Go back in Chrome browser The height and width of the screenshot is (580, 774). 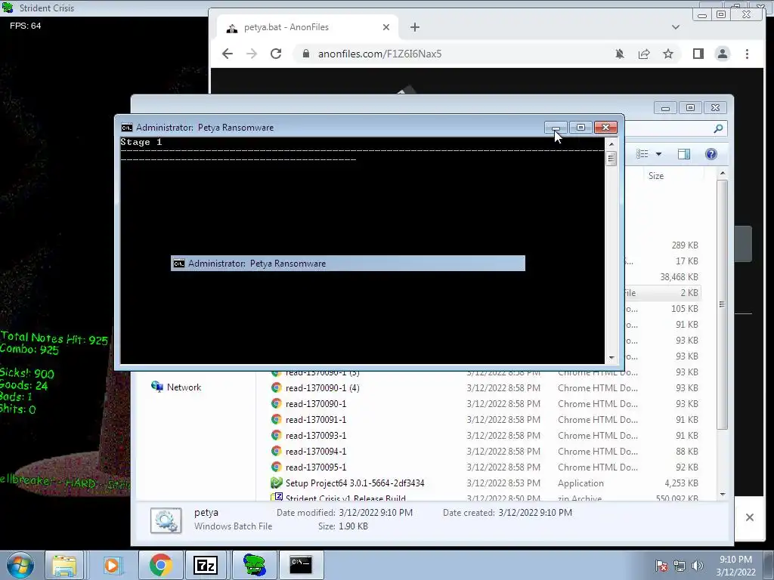point(227,54)
